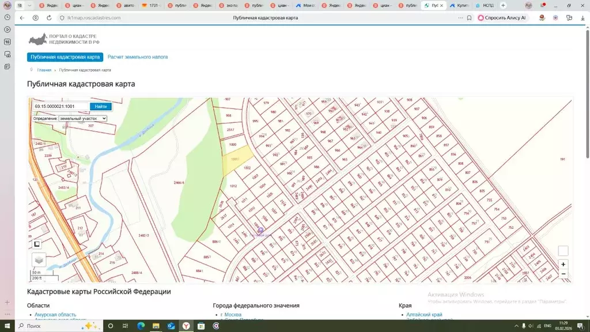Open the Расчет земельного налога tab
This screenshot has height=332, width=590.
click(138, 57)
